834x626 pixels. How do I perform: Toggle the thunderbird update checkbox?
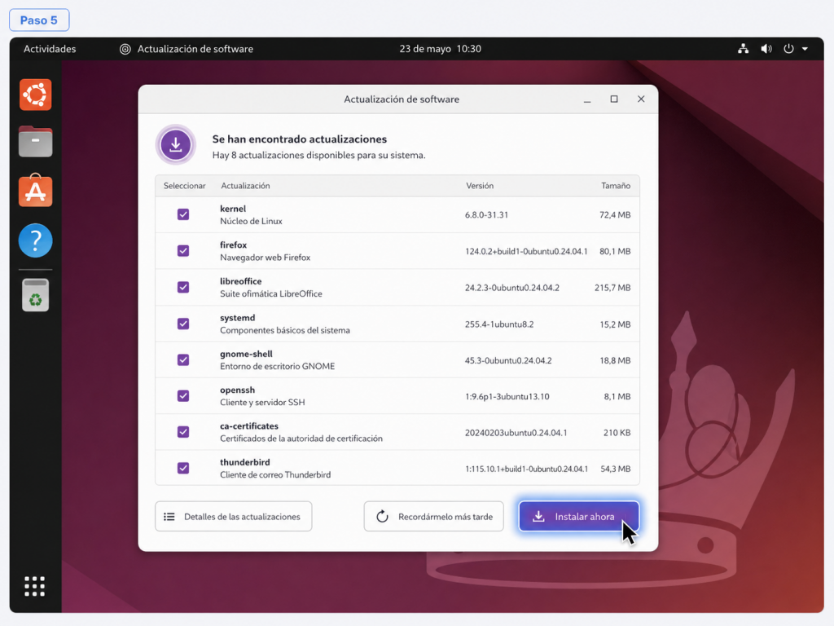(183, 469)
